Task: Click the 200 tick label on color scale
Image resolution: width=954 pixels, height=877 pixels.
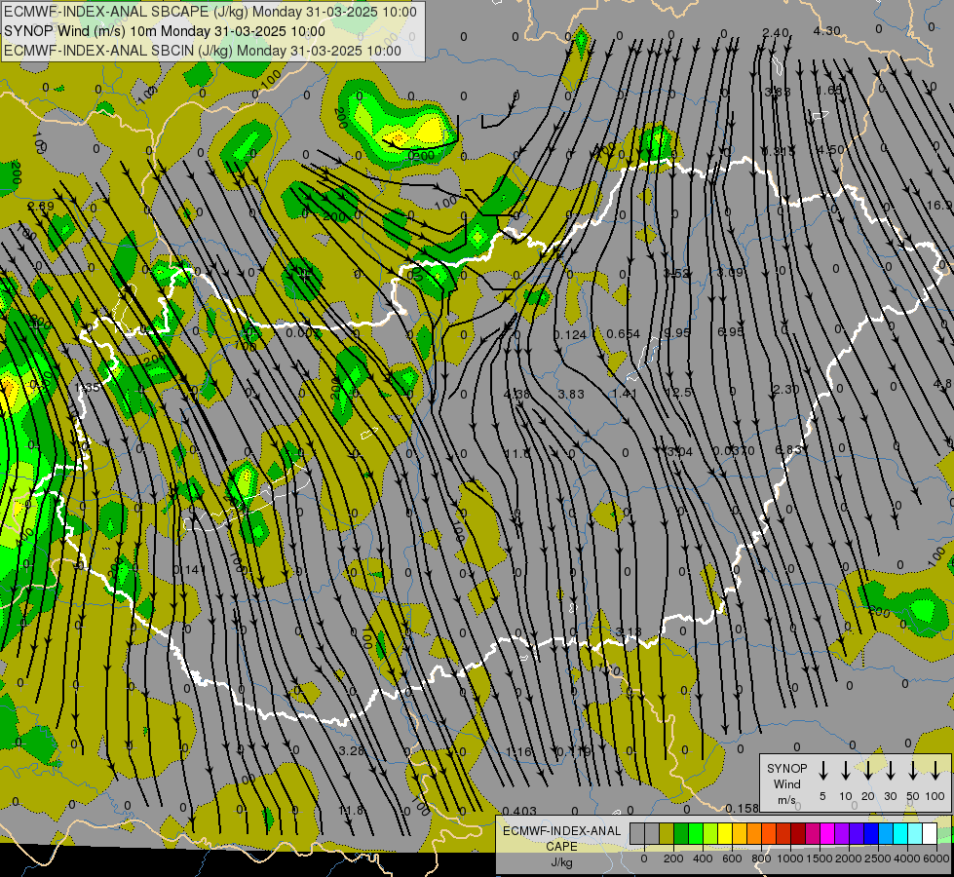Action: [673, 858]
